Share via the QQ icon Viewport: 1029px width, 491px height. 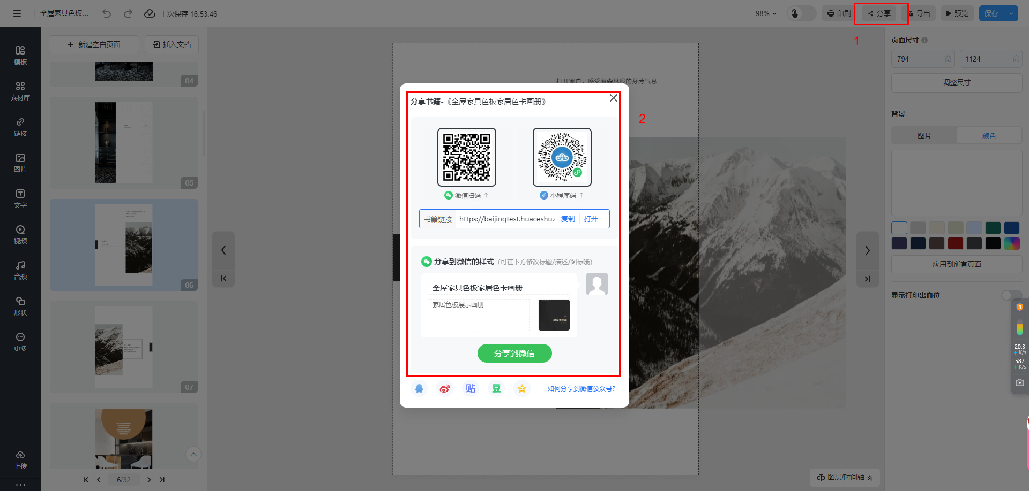[x=419, y=389]
